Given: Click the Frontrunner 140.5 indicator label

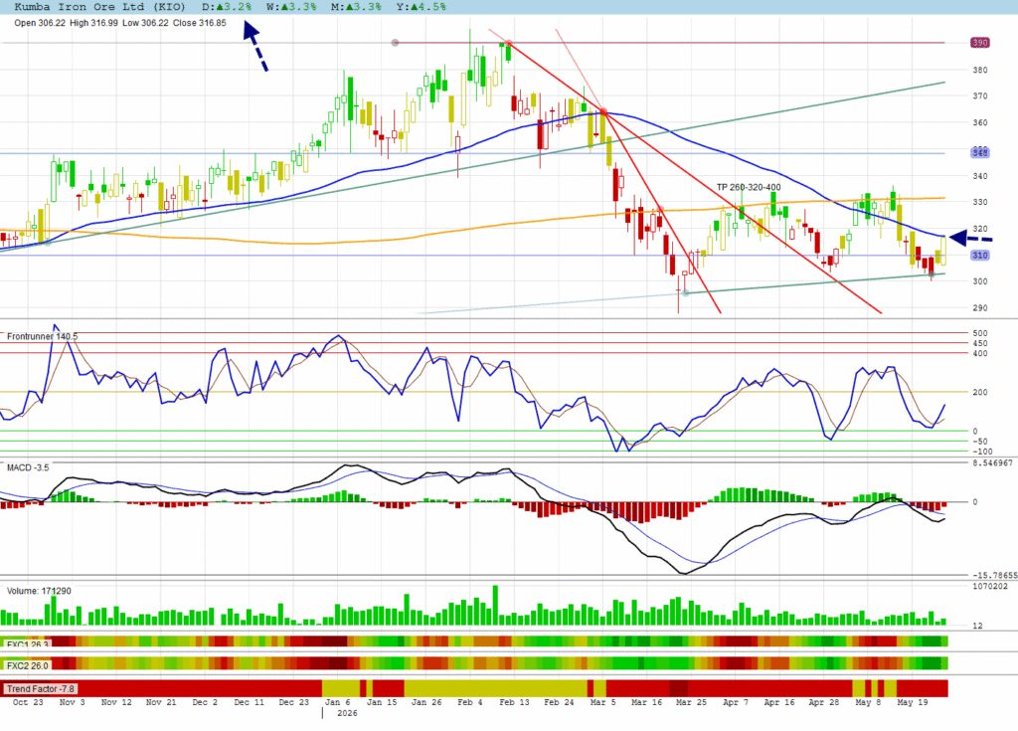Looking at the screenshot, I should [x=42, y=336].
